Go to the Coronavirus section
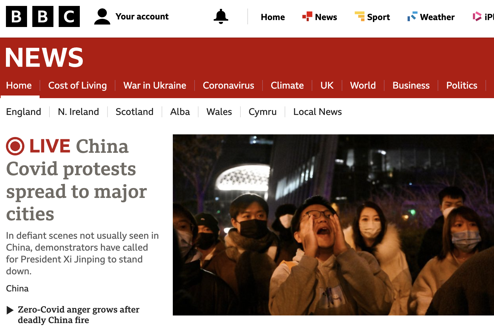This screenshot has height=328, width=494. pos(228,85)
